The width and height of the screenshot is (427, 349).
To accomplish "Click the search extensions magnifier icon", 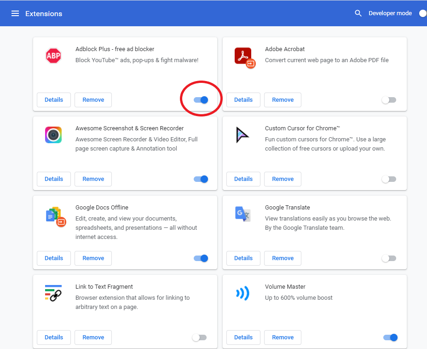I will 358,13.
